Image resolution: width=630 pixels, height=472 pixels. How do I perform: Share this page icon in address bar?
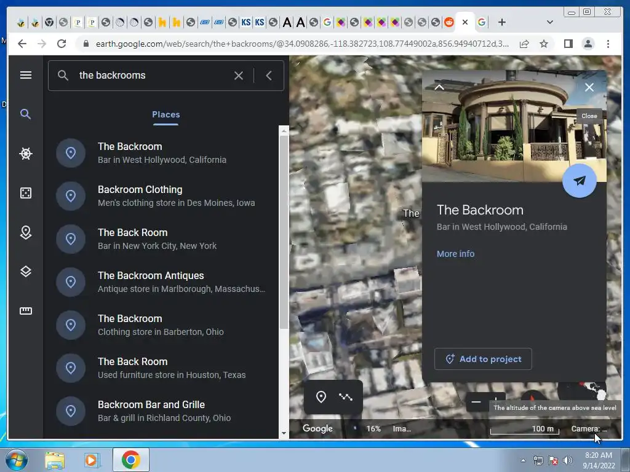(524, 44)
